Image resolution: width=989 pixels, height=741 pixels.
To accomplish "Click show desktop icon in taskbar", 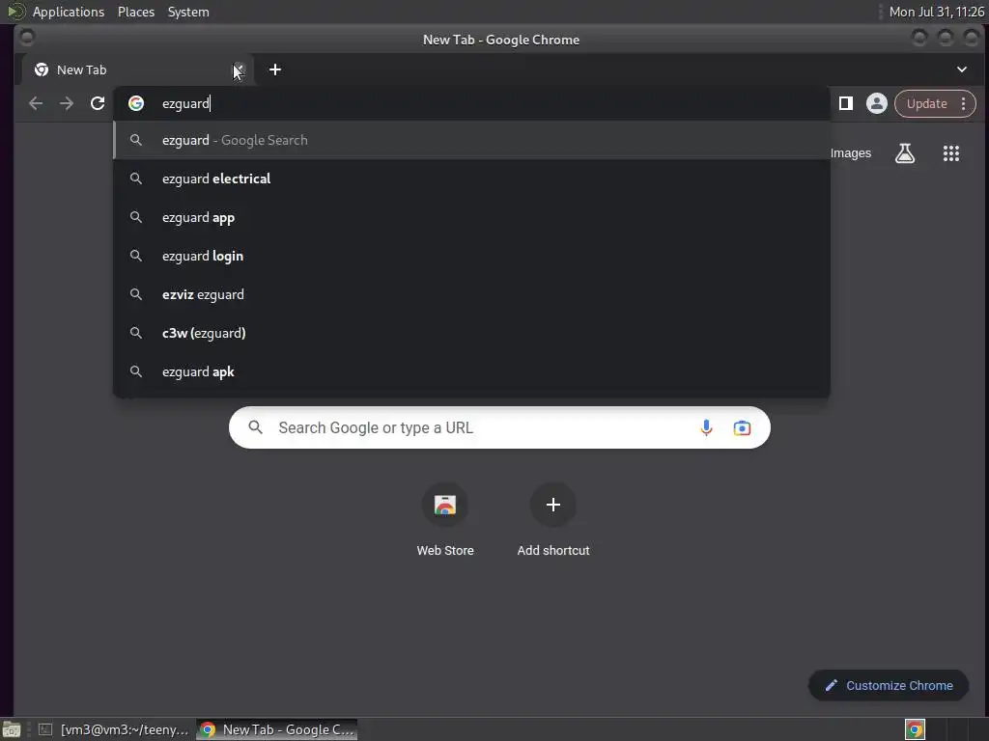I will pos(12,729).
